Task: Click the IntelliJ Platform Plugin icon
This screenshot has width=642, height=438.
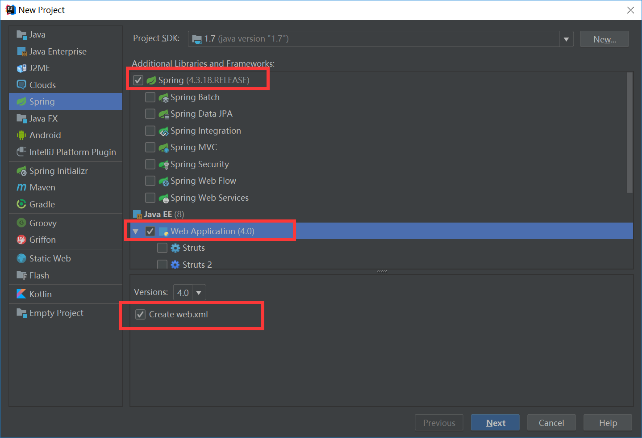Action: tap(21, 152)
